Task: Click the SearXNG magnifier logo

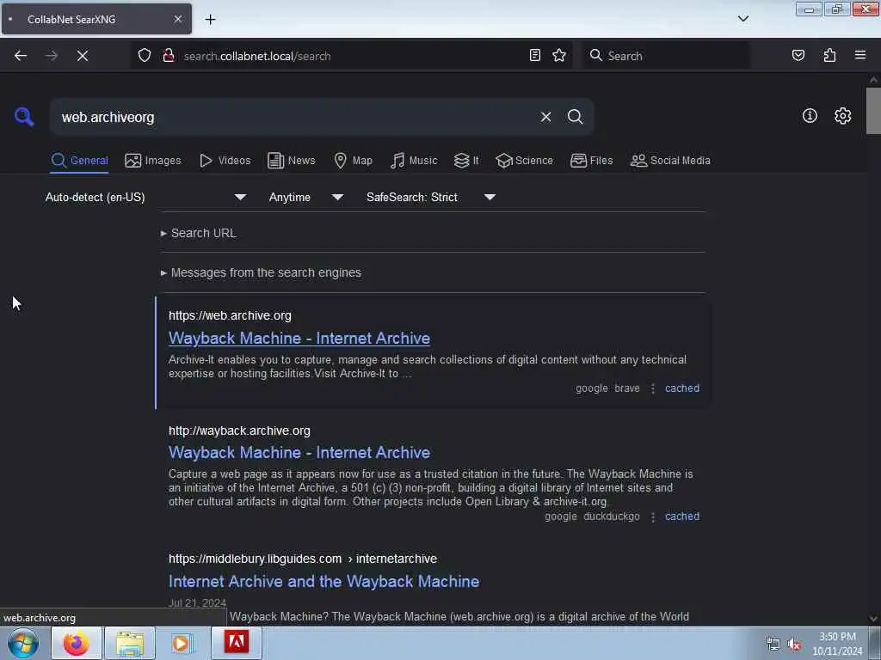Action: click(24, 117)
